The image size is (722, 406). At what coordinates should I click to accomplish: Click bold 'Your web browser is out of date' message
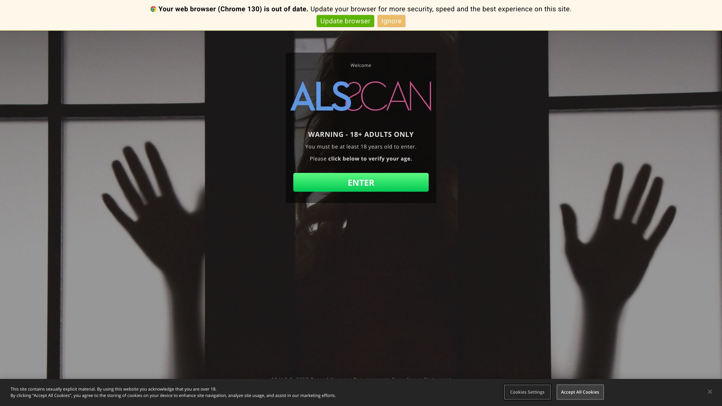click(x=233, y=9)
